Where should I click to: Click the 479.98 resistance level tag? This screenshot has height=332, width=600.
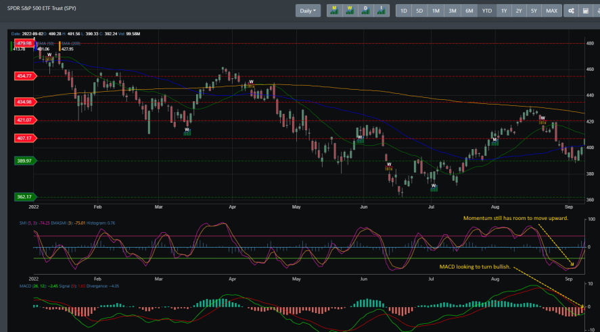[25, 43]
